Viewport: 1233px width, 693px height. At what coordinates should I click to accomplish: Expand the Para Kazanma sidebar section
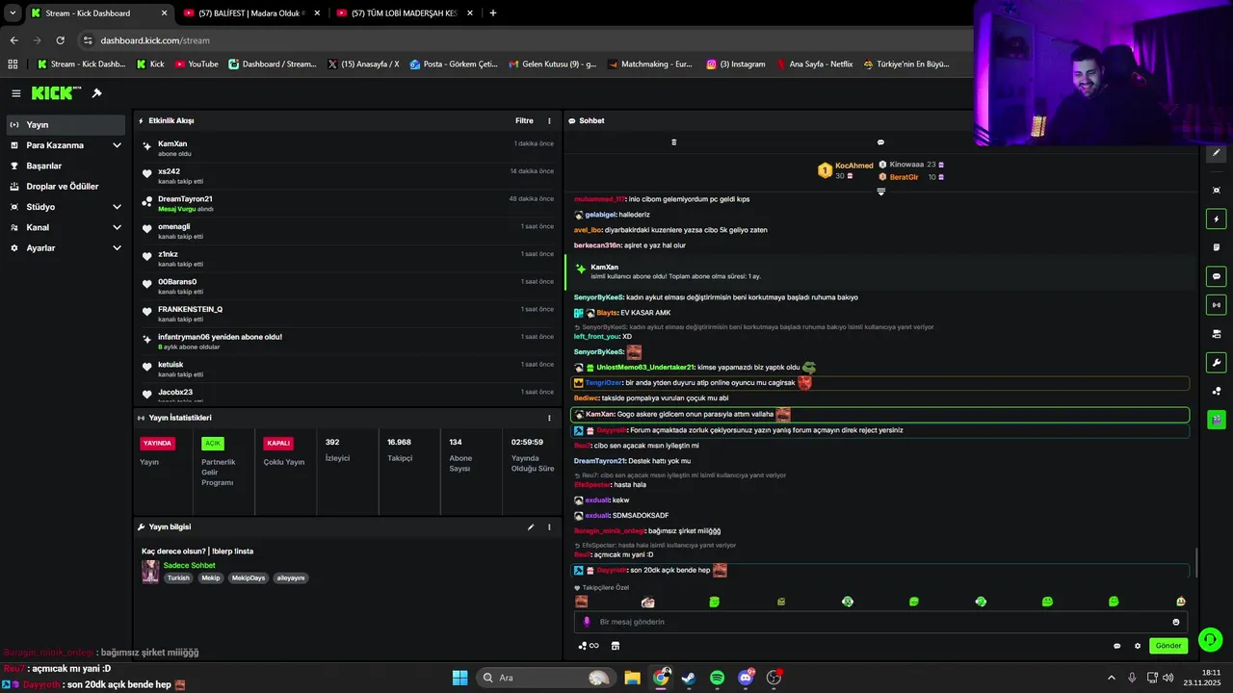tap(66, 145)
